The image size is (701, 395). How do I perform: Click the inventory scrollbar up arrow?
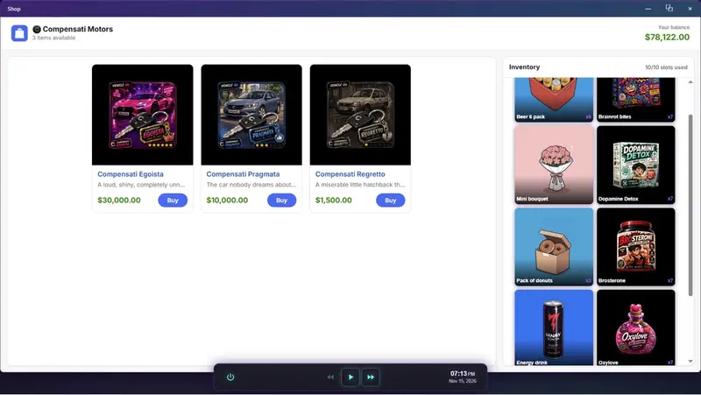click(x=690, y=82)
